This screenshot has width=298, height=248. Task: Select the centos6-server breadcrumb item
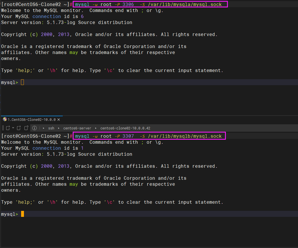pos(77,128)
